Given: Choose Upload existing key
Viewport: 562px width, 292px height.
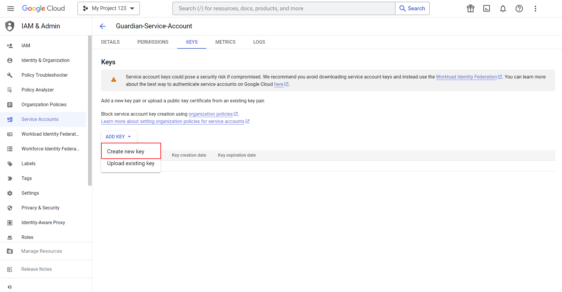Looking at the screenshot, I should coord(131,163).
